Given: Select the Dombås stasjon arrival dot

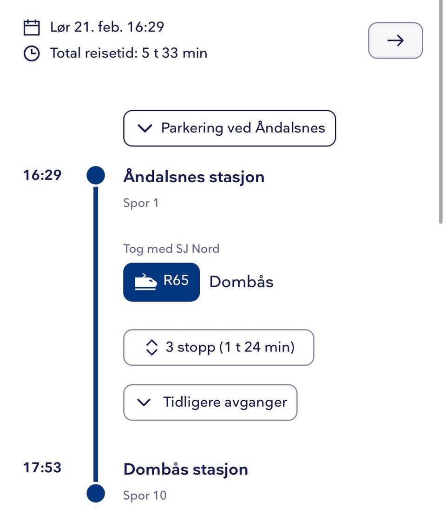Looking at the screenshot, I should pos(96,493).
